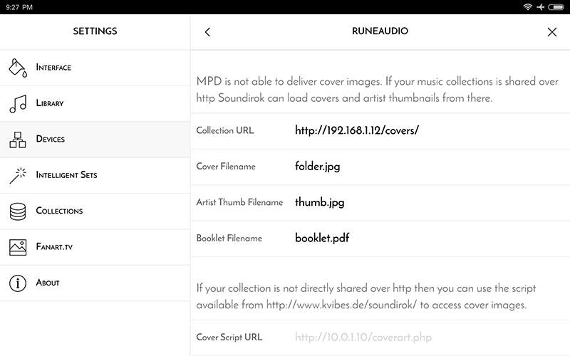The height and width of the screenshot is (356, 570).
Task: Click the kvibes.de/soundirok script URL text
Action: 341,305
